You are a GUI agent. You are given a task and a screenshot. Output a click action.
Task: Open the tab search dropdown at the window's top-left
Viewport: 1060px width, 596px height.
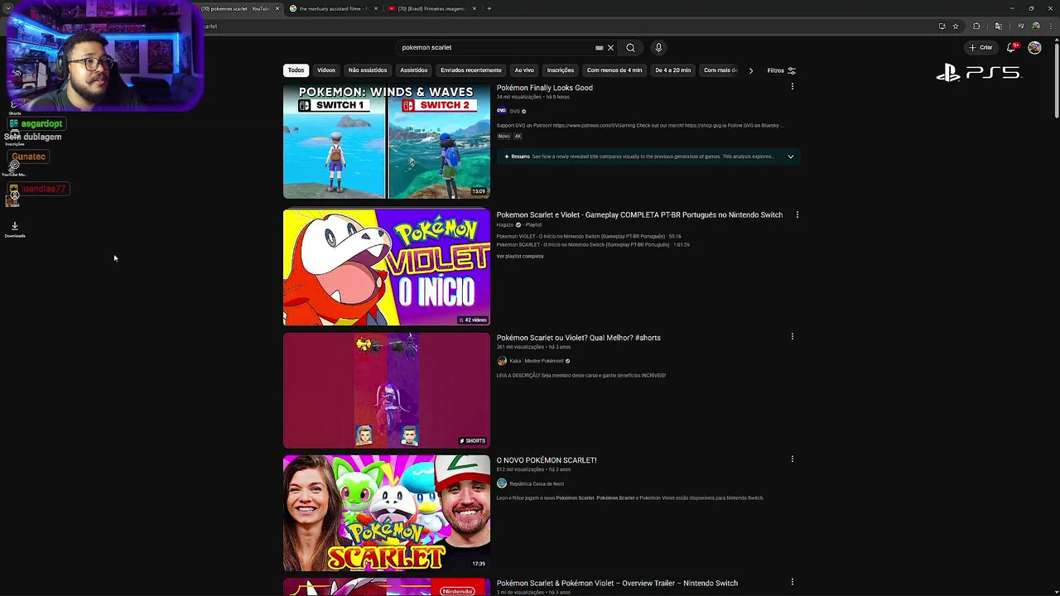7,8
